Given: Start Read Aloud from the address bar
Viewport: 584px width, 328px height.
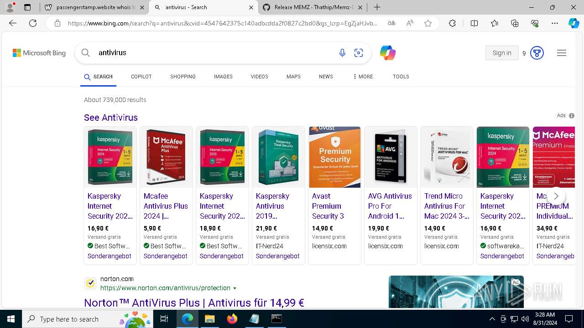Looking at the screenshot, I should pos(410,23).
